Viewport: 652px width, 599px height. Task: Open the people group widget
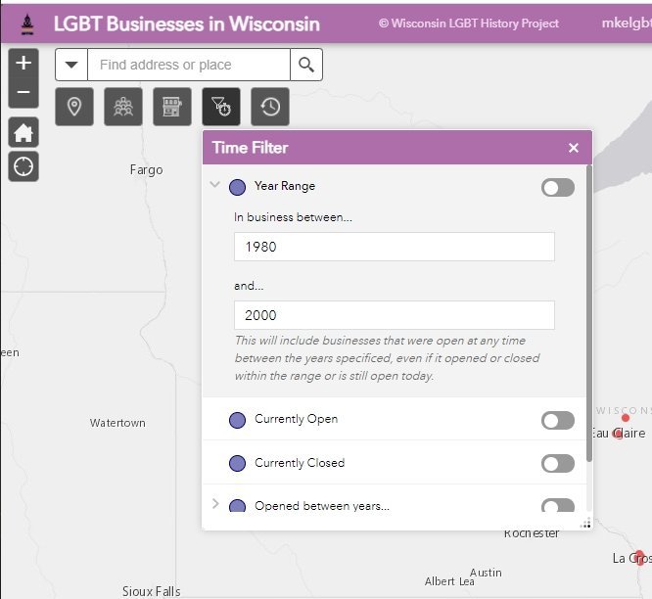coord(123,107)
